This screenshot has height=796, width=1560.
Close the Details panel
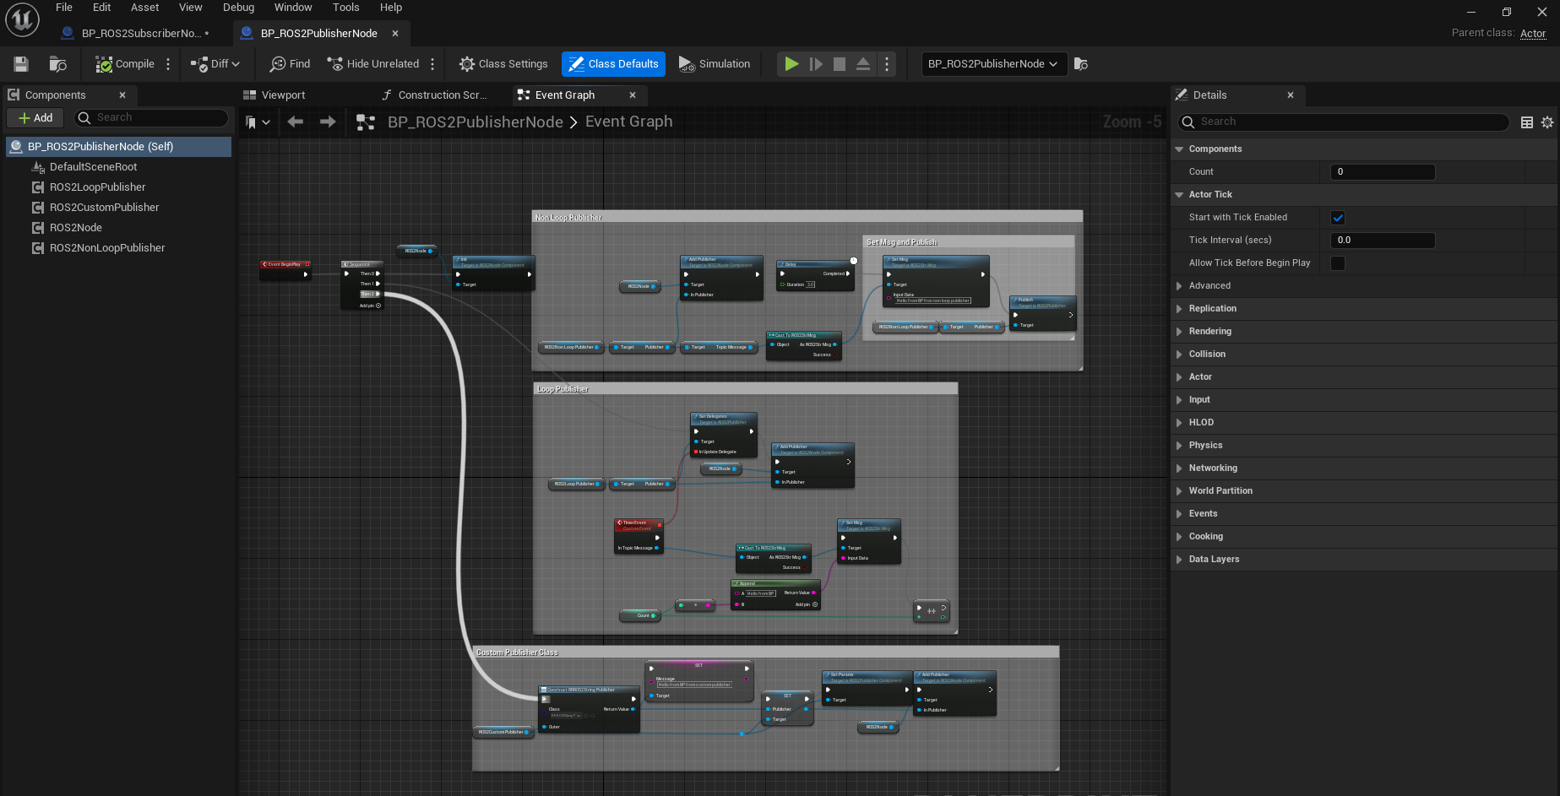coord(1291,95)
